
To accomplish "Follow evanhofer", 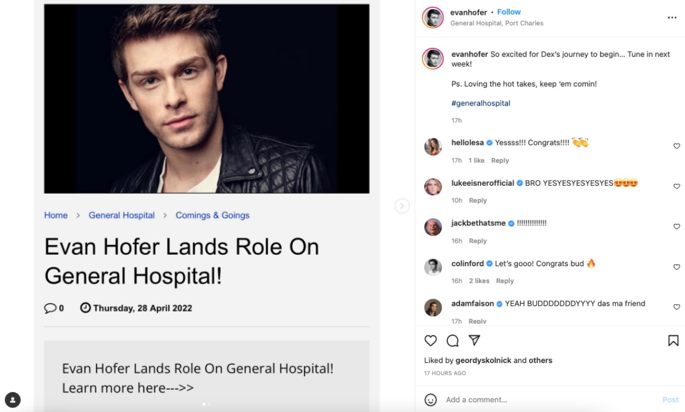I will point(509,12).
